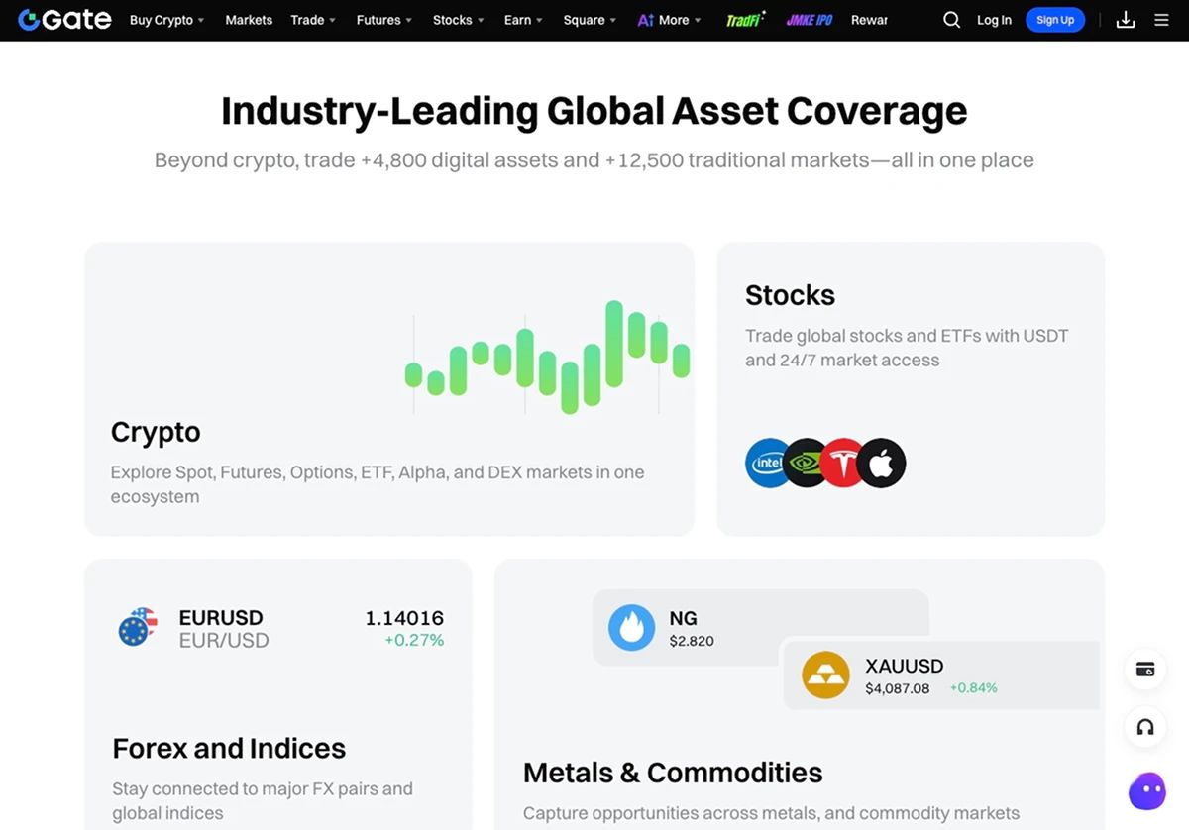Viewport: 1189px width, 830px height.
Task: Open the headset support icon
Action: coord(1145,728)
